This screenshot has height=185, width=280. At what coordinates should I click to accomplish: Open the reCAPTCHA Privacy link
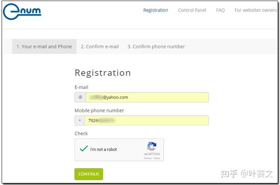tap(147, 158)
